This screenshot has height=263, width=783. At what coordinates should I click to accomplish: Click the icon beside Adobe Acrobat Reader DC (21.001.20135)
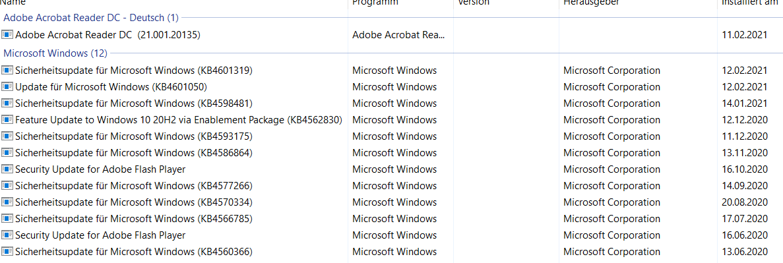pyautogui.click(x=7, y=34)
